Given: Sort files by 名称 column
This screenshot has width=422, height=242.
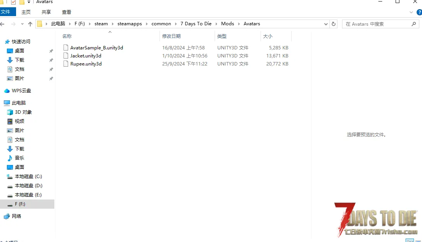Looking at the screenshot, I should [67, 36].
